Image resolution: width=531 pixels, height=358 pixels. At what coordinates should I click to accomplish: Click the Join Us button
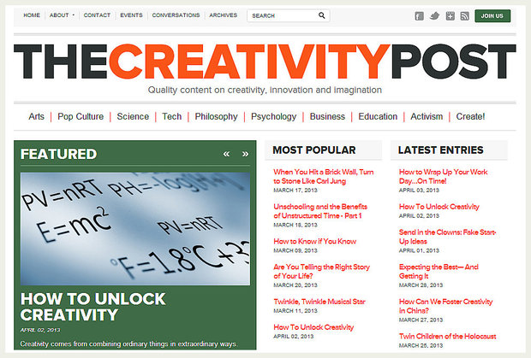(492, 16)
